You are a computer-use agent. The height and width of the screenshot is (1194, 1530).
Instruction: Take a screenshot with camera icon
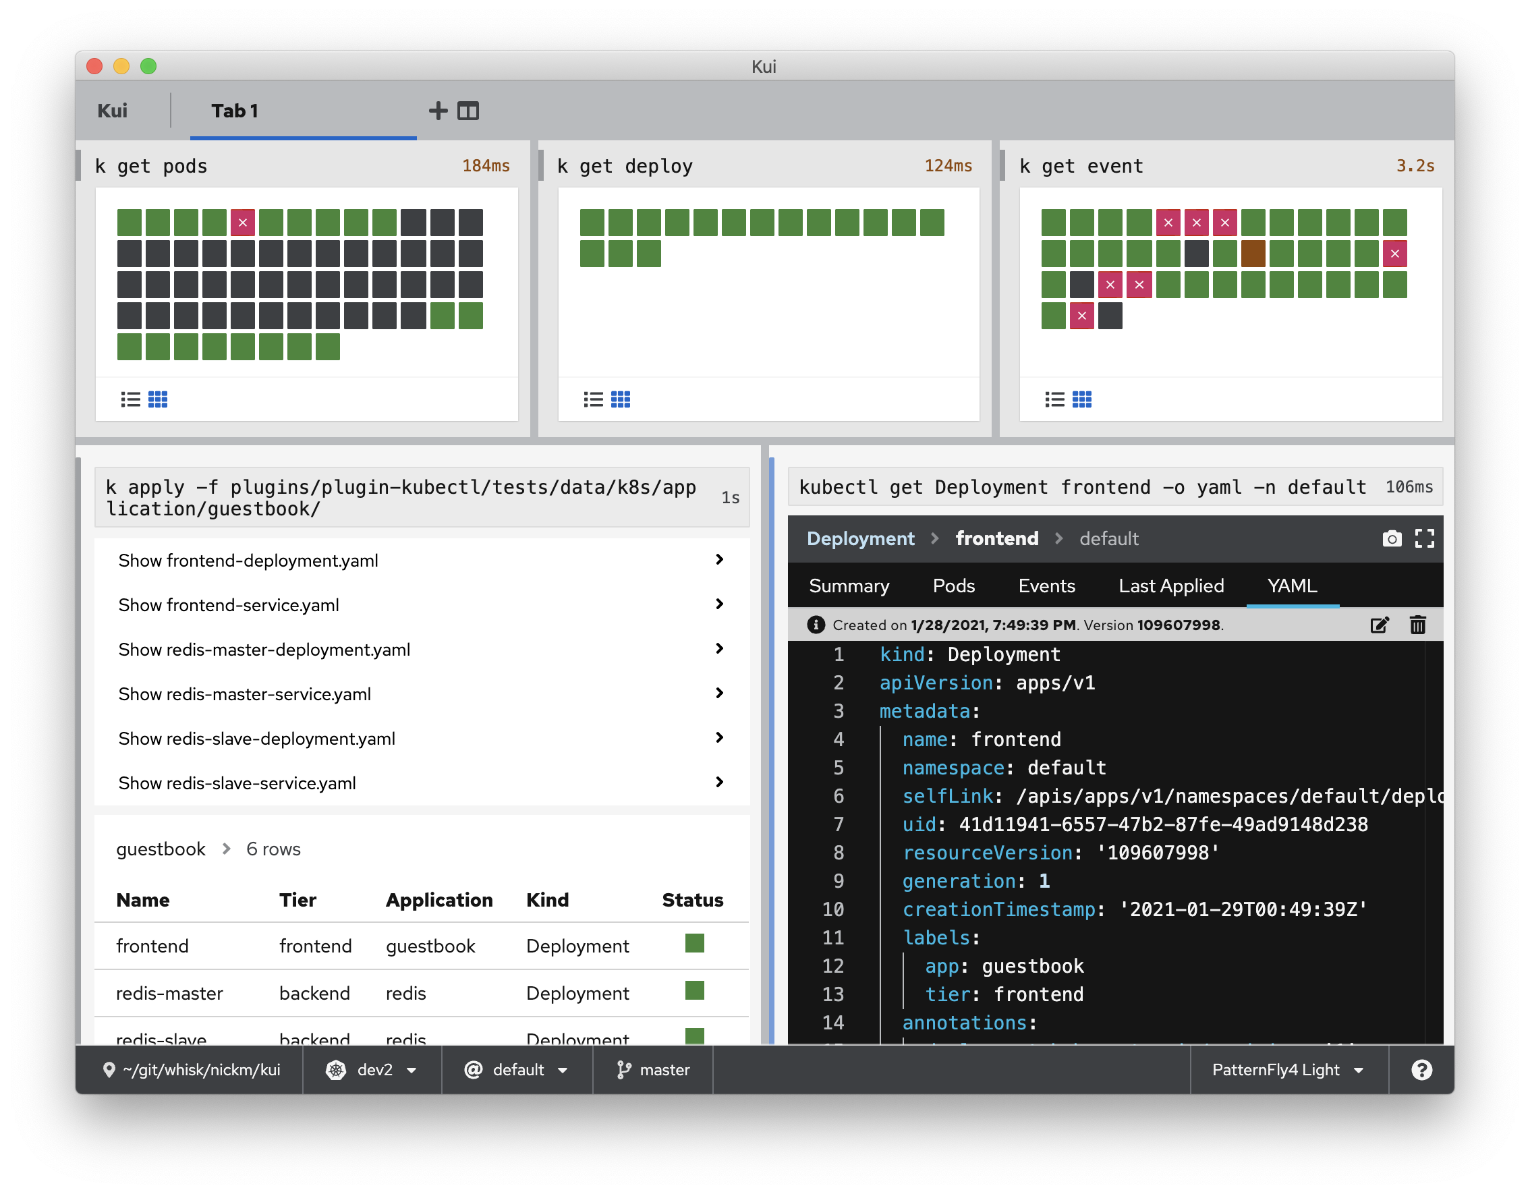pyautogui.click(x=1391, y=538)
